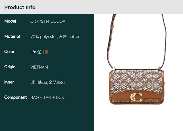Click the right gold strap stud
The height and width of the screenshot is (131, 183).
[x=159, y=68]
